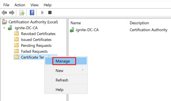This screenshot has width=171, height=101.
Task: Sort by the Name column header
Action: pyautogui.click(x=76, y=23)
